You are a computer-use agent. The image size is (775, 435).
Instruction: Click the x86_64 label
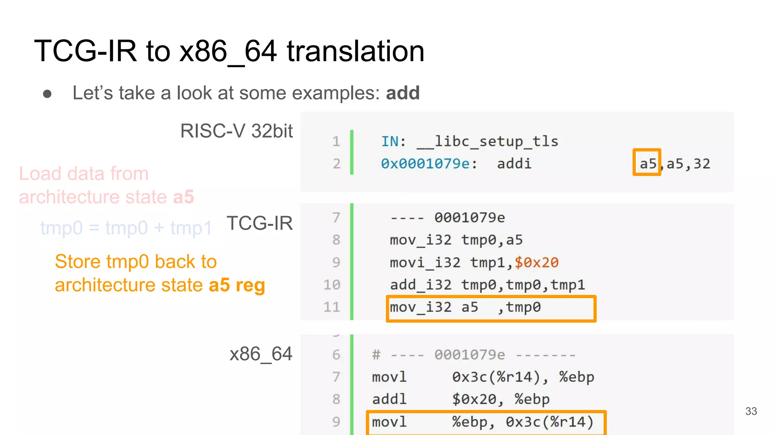click(261, 354)
